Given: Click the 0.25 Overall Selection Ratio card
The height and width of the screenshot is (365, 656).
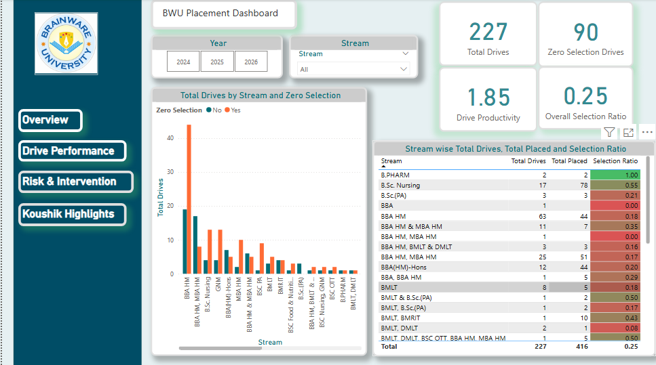Looking at the screenshot, I should (585, 99).
